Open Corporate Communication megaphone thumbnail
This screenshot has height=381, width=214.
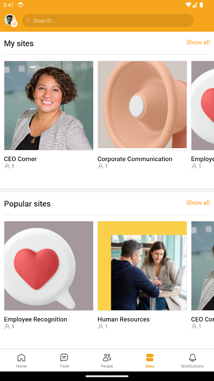[x=142, y=105]
